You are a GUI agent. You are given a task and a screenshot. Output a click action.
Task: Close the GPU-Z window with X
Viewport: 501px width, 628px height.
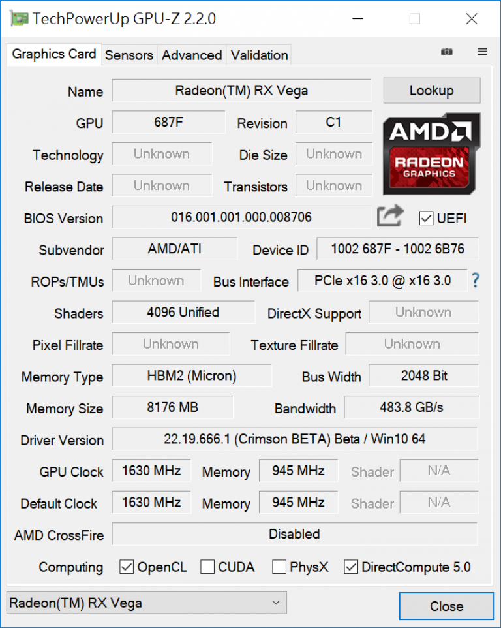click(472, 19)
